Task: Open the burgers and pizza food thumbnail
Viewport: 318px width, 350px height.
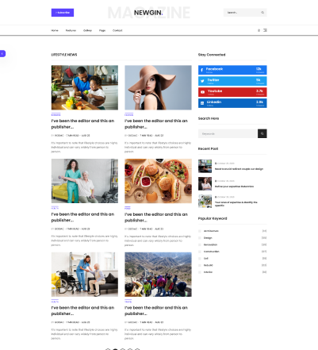Action: click(x=158, y=181)
